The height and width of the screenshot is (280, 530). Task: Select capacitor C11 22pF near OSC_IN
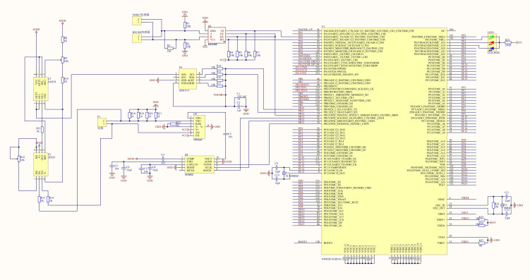(507, 196)
